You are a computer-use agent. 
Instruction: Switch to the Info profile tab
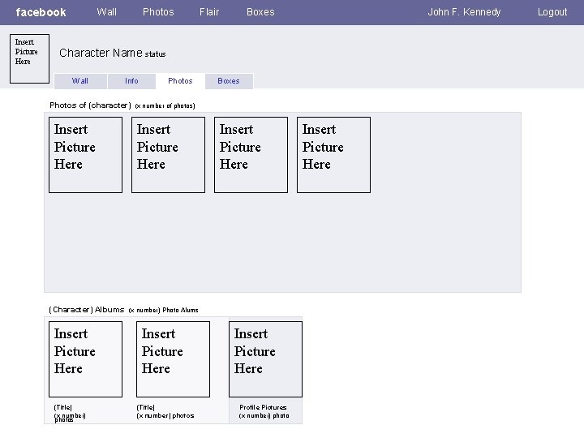pos(131,81)
